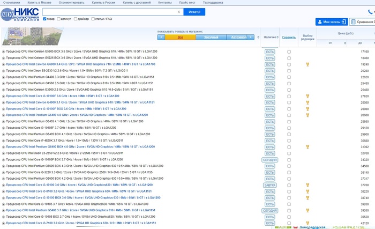Click the NIX company logo

[19, 14]
